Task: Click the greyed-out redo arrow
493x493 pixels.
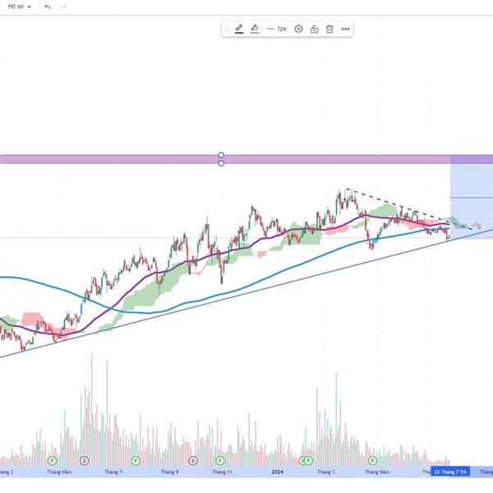Action: click(x=63, y=7)
